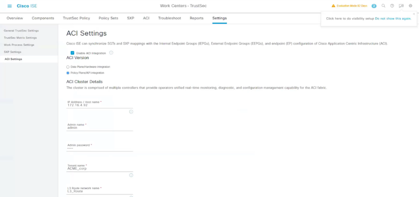Open the Policy Sets tab
The height and width of the screenshot is (197, 419).
tap(108, 18)
